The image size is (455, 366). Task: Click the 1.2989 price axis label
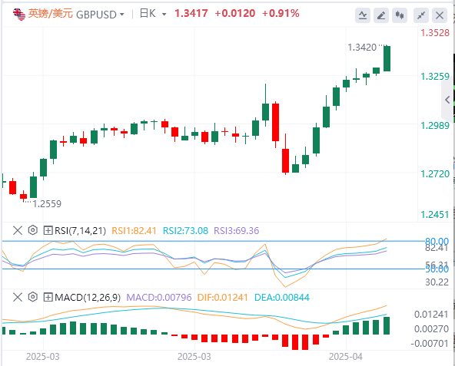coord(435,126)
